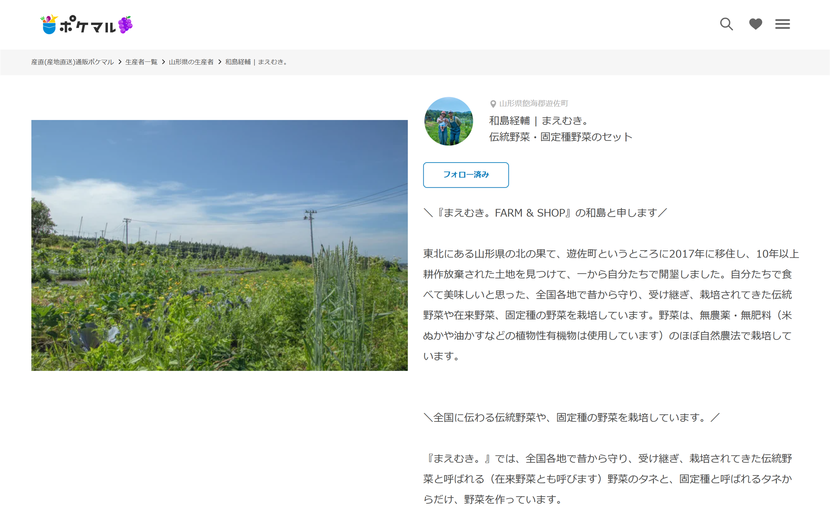Image resolution: width=830 pixels, height=511 pixels.
Task: Open the producer's round profile photo
Action: (449, 121)
